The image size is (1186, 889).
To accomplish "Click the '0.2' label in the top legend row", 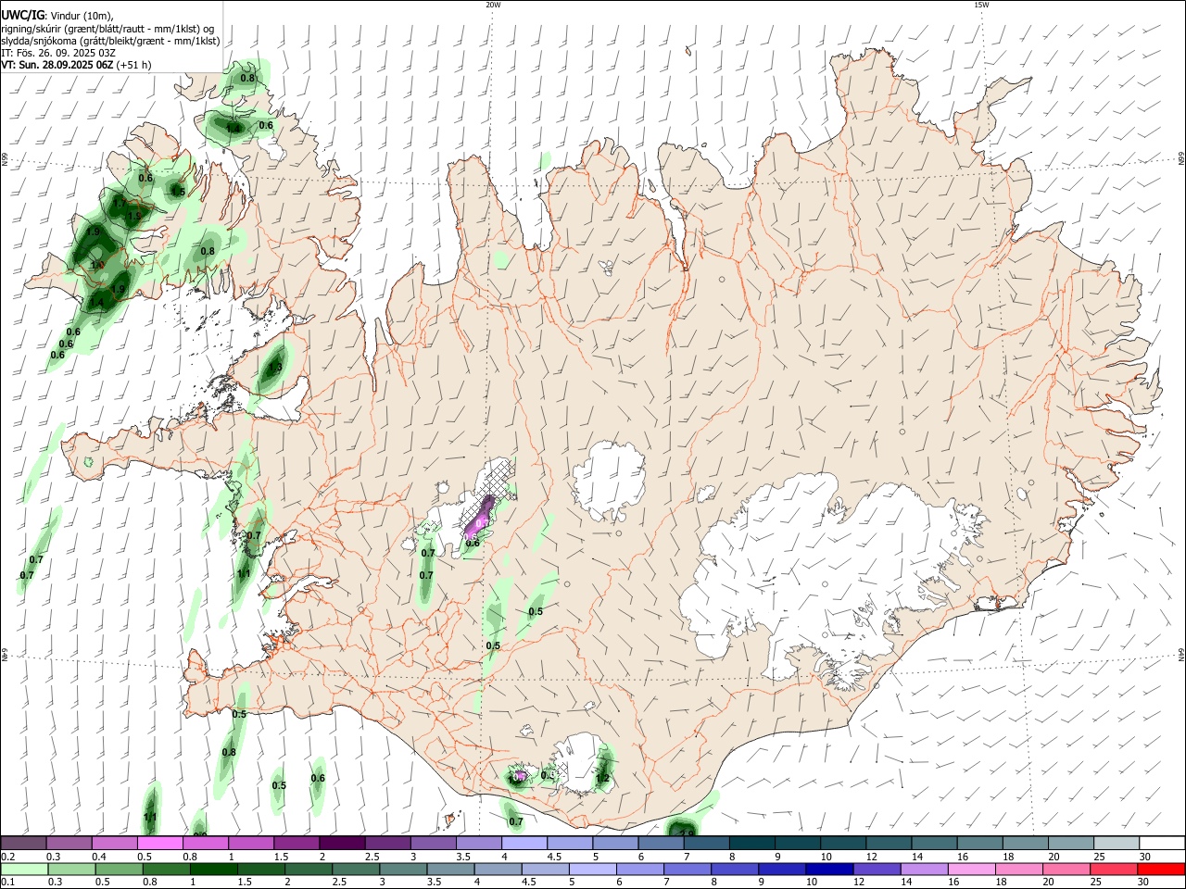I will pos(8,857).
